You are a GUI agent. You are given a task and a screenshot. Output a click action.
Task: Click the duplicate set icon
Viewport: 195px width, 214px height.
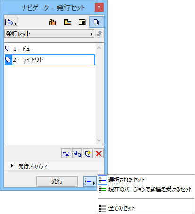[x=77, y=154]
